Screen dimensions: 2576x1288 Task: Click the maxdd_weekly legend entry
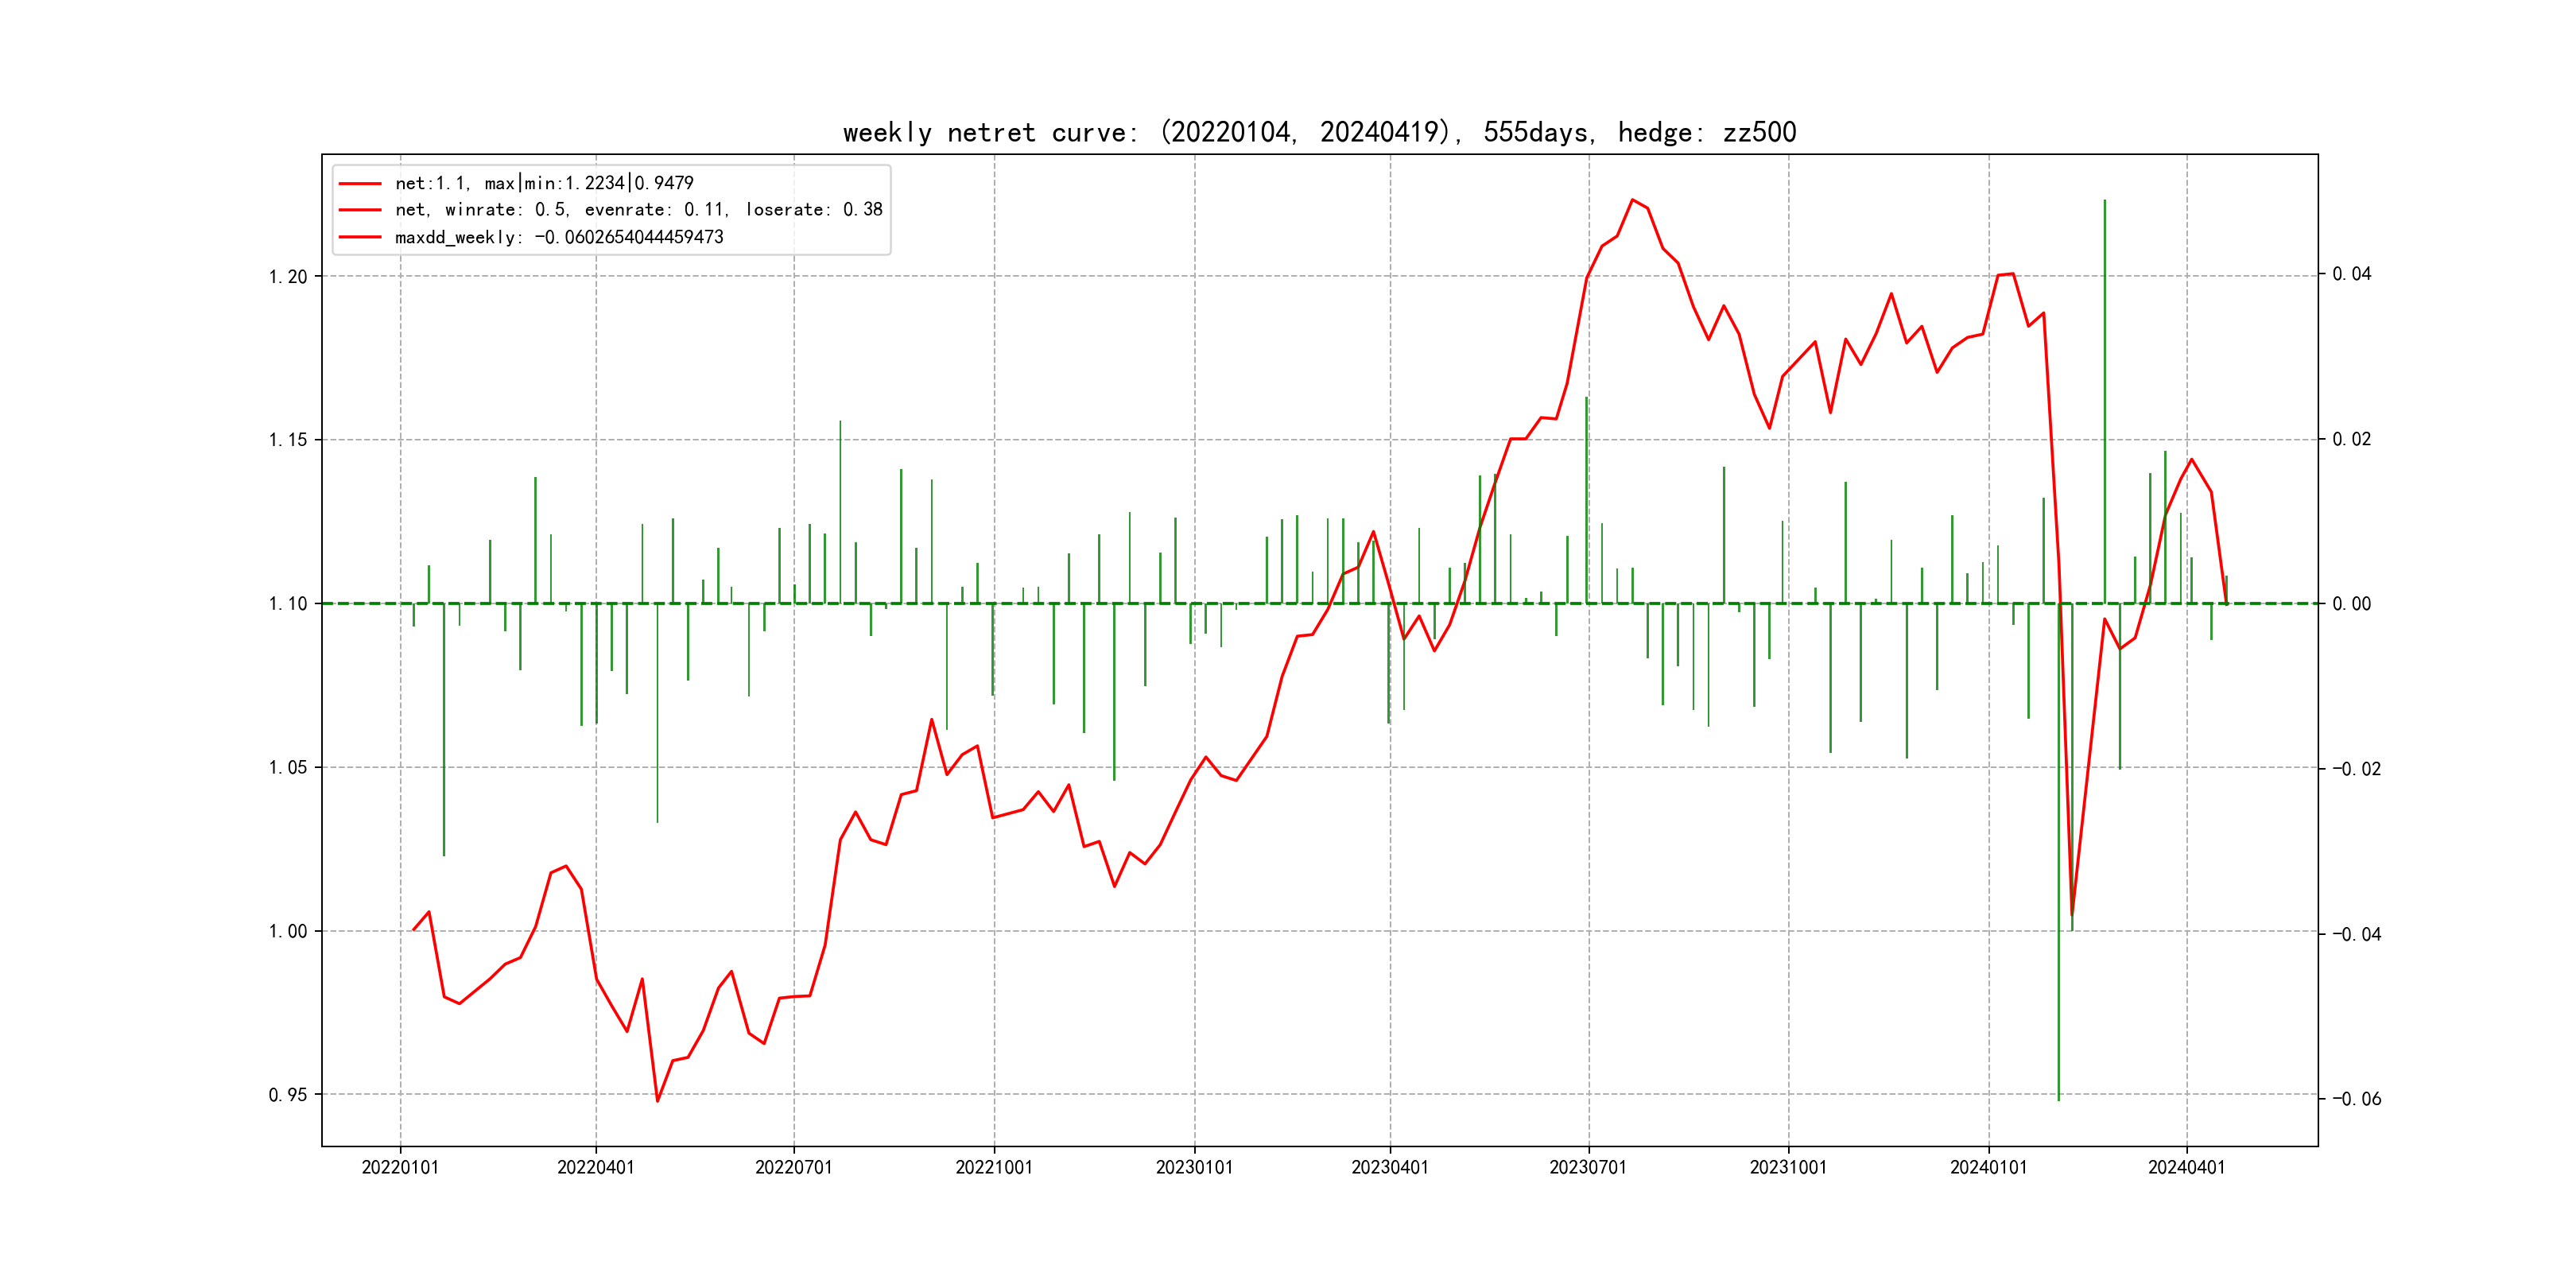click(558, 237)
